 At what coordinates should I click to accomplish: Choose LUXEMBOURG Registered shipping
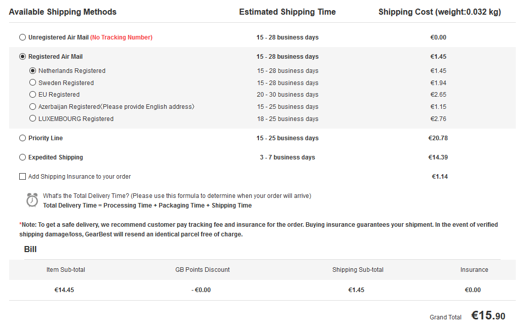click(32, 119)
